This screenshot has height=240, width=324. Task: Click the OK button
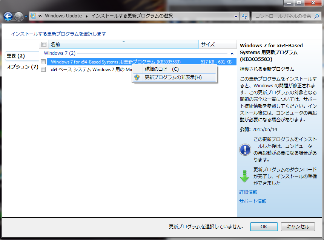point(264,227)
